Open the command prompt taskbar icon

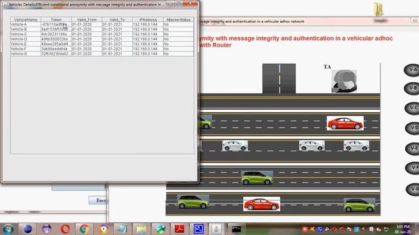[x=236, y=229]
